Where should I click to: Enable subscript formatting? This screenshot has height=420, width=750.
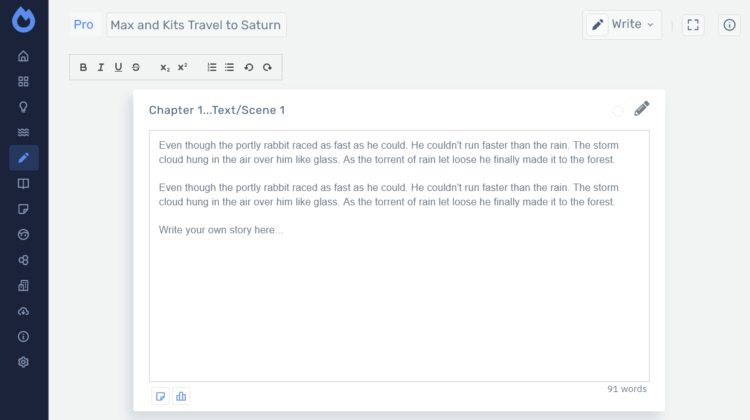pyautogui.click(x=165, y=68)
